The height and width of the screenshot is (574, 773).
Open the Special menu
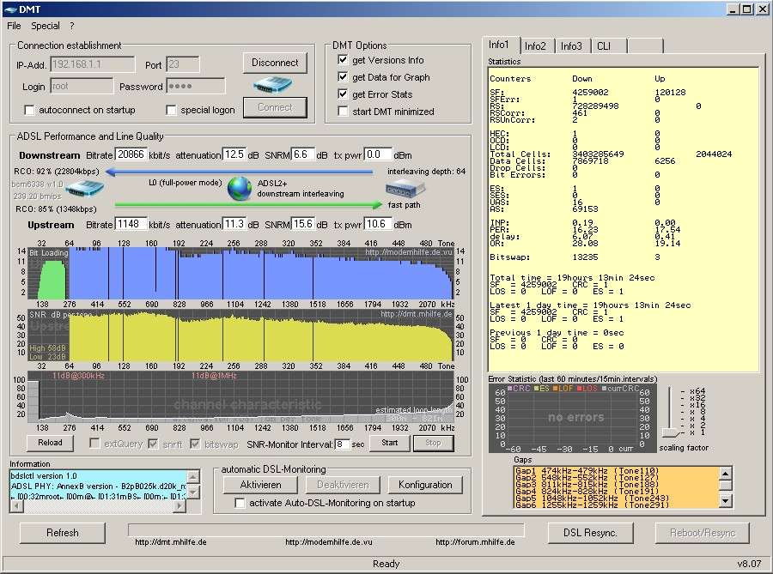(46, 26)
